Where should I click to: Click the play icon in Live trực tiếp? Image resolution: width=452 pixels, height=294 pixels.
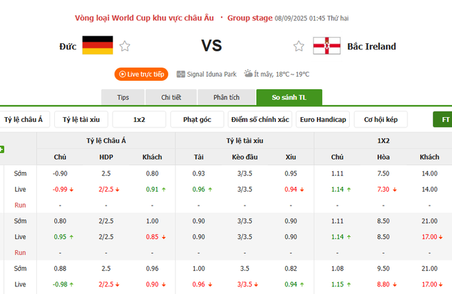(x=122, y=74)
